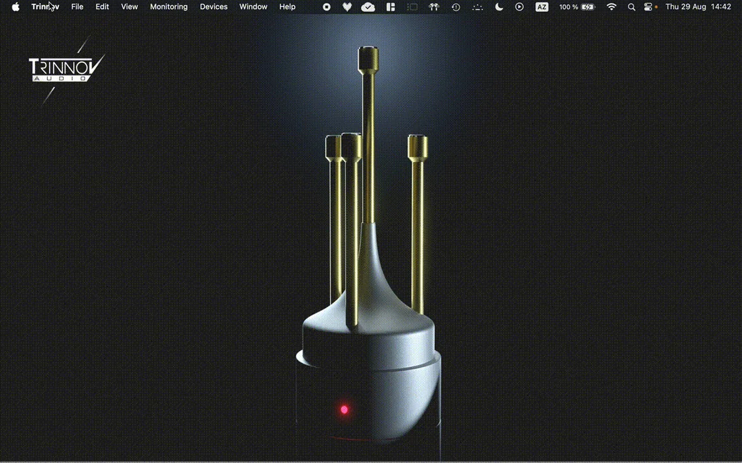
Task: Open the Help menu
Action: 288,7
